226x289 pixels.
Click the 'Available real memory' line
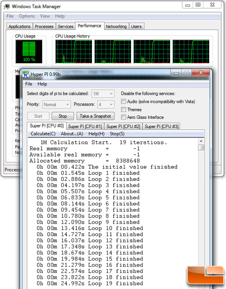[85, 155]
